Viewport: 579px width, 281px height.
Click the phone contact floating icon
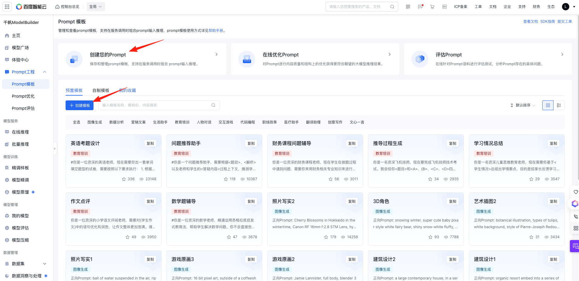(x=576, y=217)
